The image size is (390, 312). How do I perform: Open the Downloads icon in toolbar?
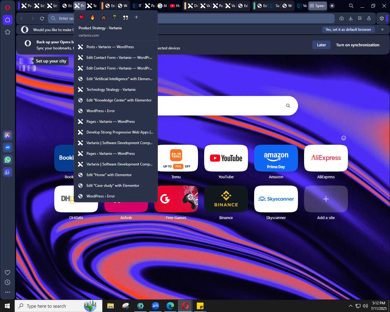351,18
